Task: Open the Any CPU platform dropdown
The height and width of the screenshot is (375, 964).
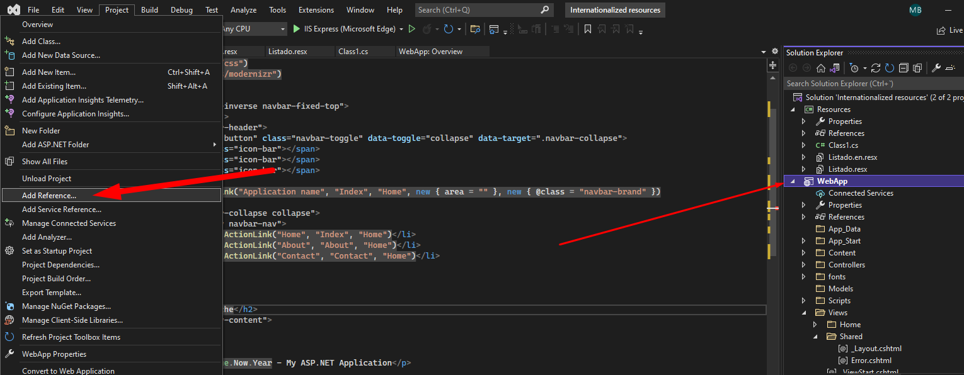Action: click(282, 29)
